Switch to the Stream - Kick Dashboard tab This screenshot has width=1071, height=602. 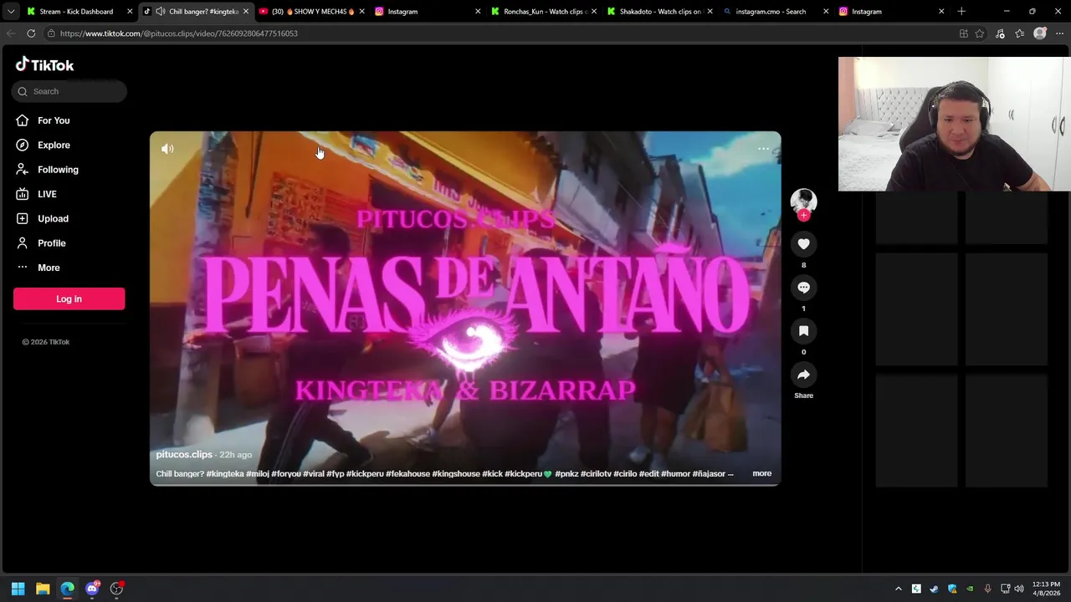click(79, 12)
